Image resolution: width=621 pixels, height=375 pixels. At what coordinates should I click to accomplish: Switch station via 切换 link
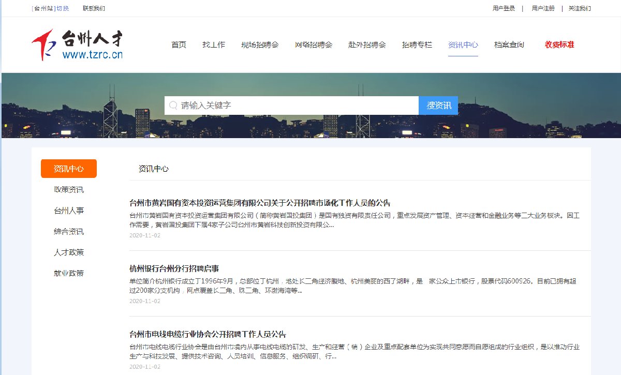(x=62, y=8)
